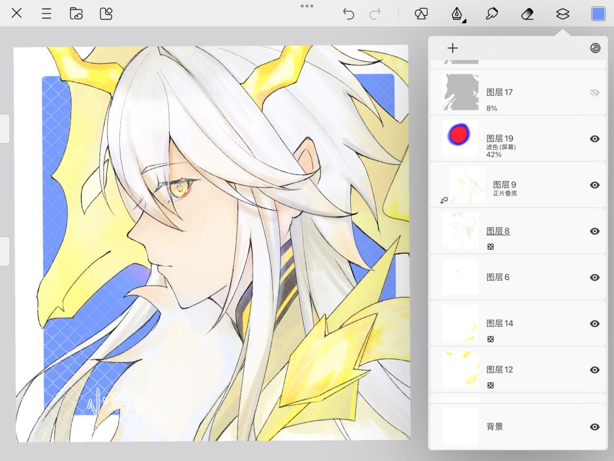Open the hamburger menu
The width and height of the screenshot is (614, 461).
pyautogui.click(x=47, y=14)
